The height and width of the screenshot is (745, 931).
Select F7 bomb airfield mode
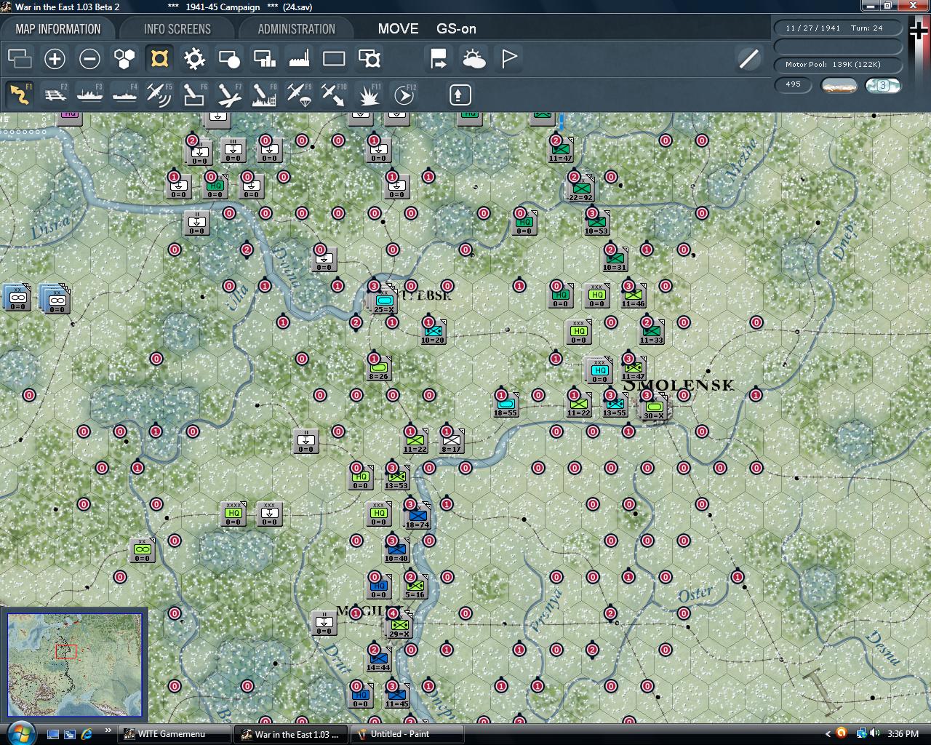(x=229, y=95)
